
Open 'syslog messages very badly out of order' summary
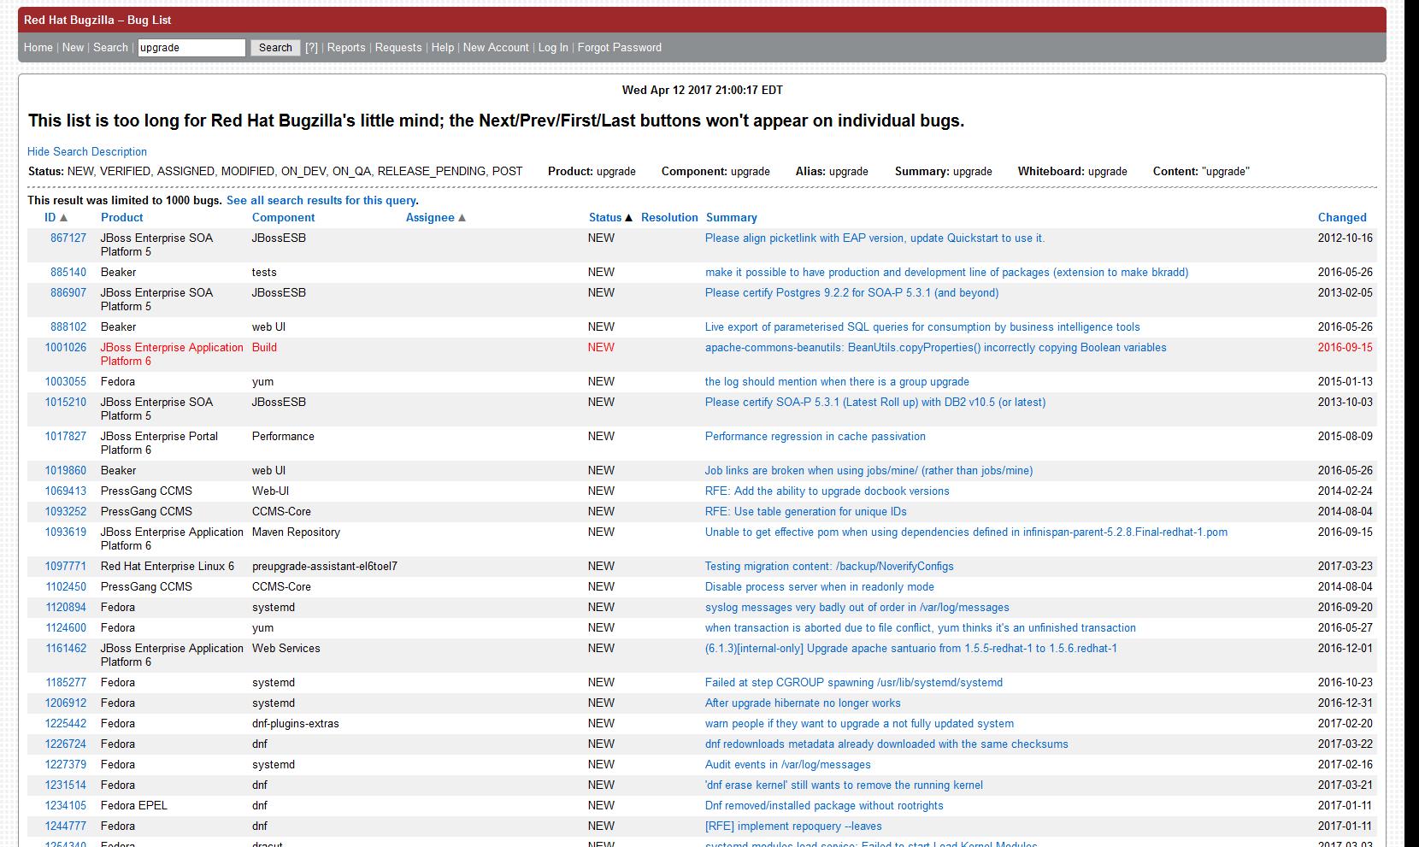coord(857,608)
